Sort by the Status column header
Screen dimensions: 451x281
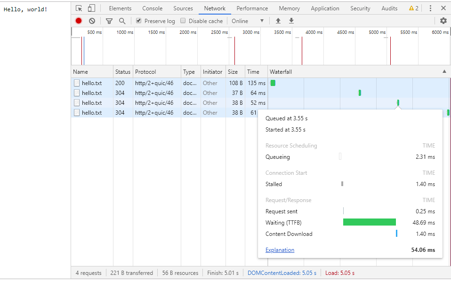coord(123,72)
